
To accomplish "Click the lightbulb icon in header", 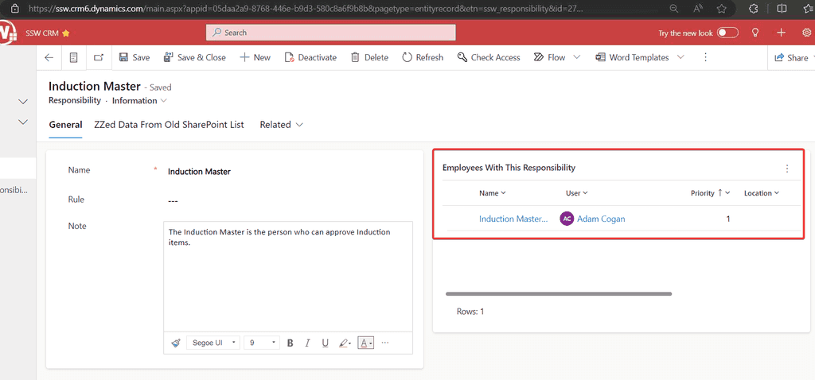I will [755, 33].
